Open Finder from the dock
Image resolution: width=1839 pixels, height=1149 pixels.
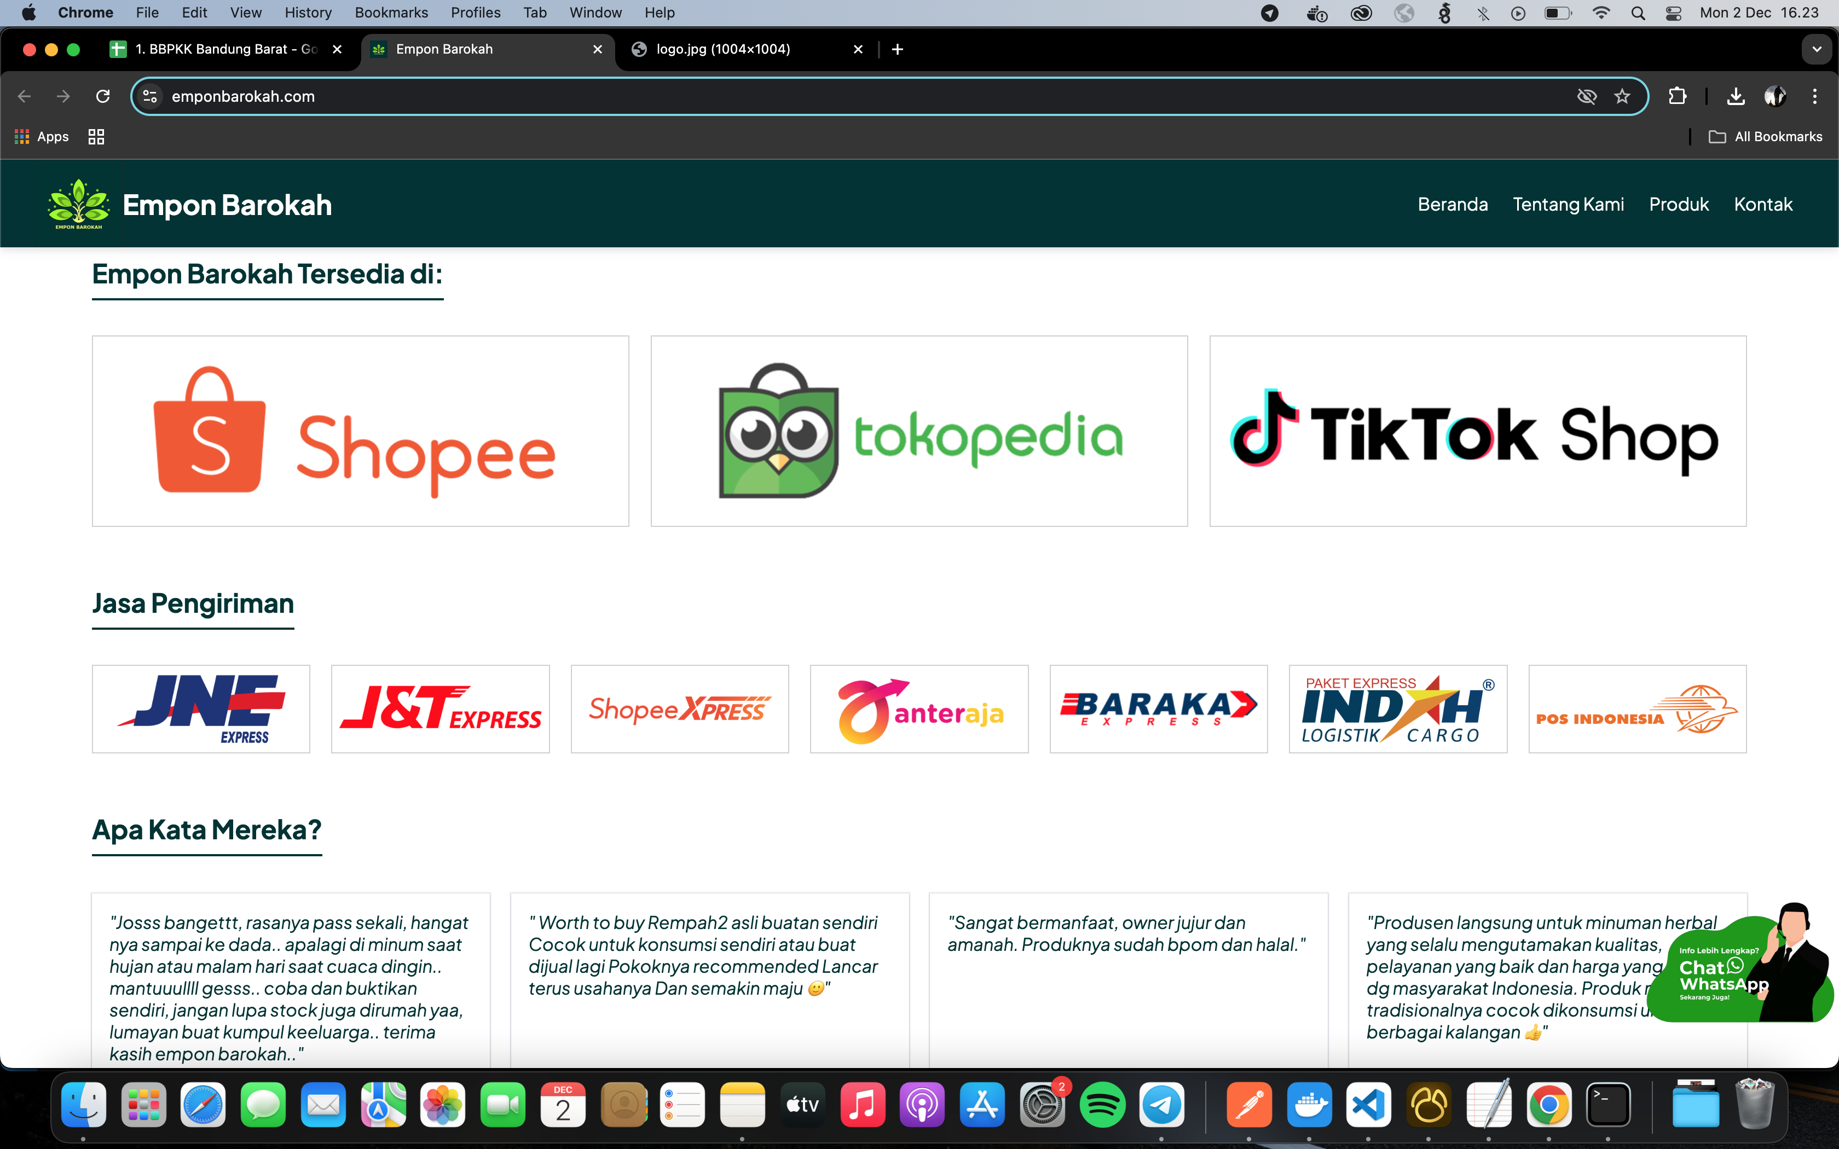click(84, 1105)
